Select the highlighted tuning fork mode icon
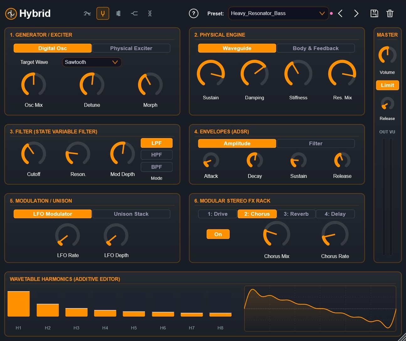The image size is (406, 341). (x=103, y=13)
